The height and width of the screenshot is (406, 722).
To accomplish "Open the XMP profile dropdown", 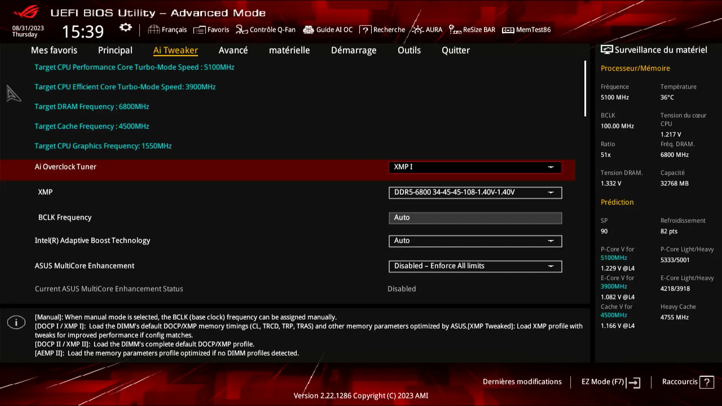I will pos(475,192).
